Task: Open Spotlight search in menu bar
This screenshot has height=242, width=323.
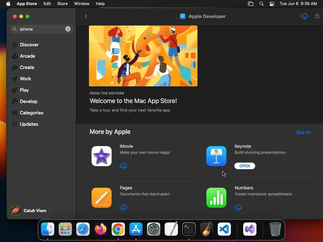Action: tap(261, 4)
